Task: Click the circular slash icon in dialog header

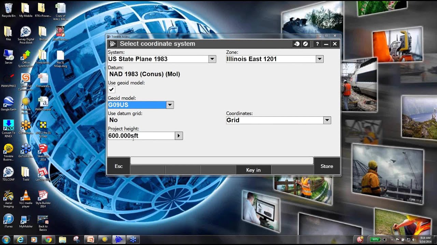Action: 306,44
